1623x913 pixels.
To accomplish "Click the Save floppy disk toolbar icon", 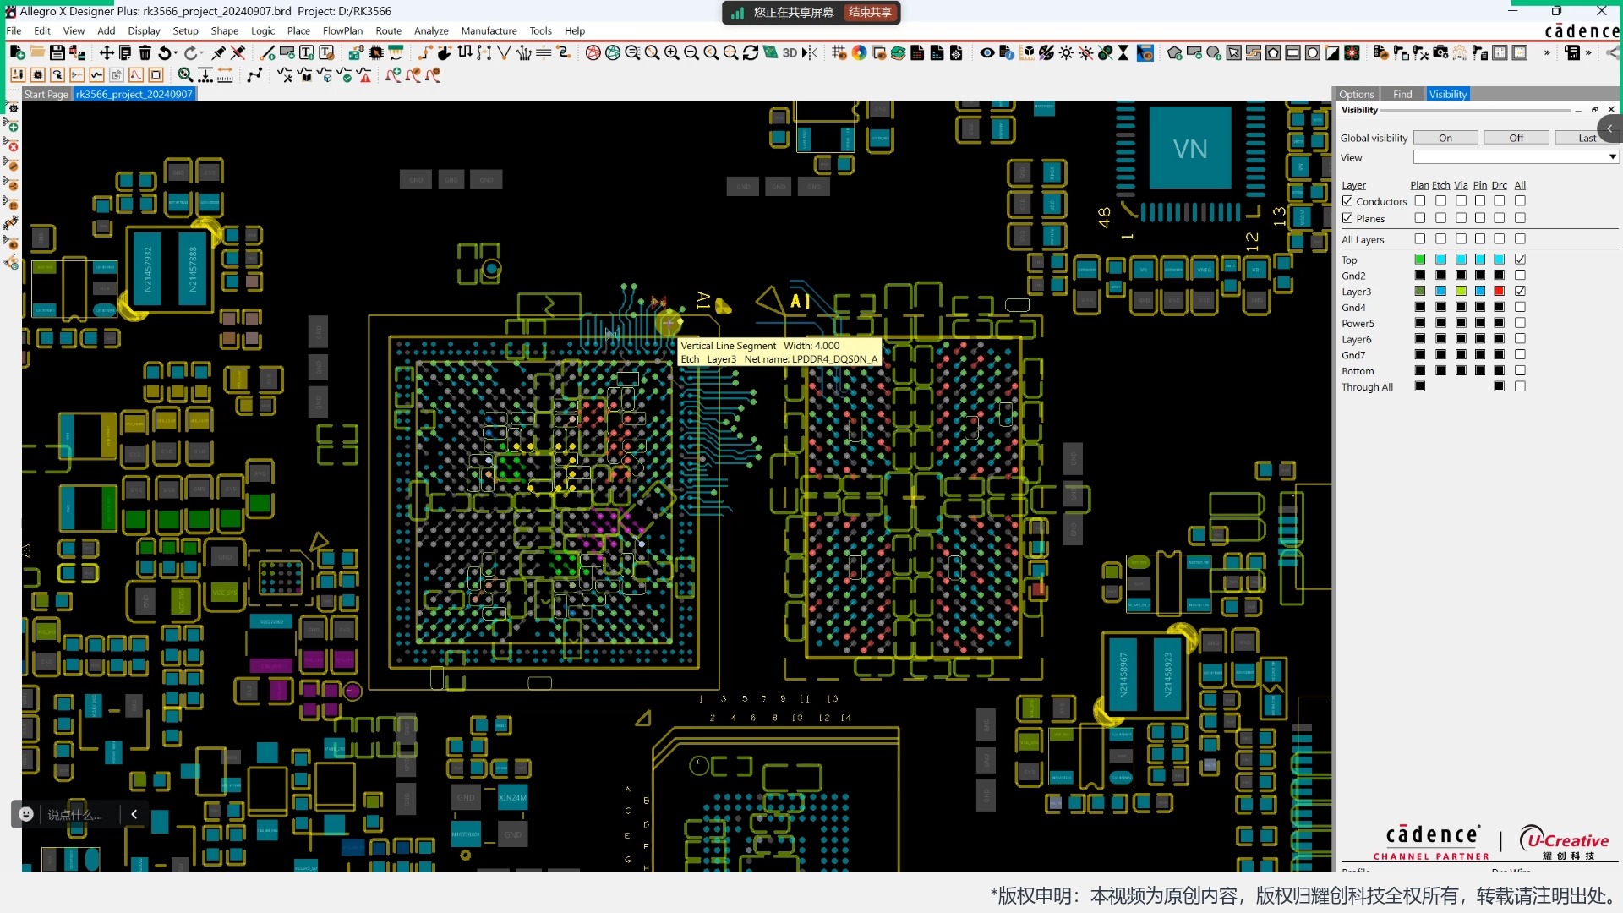I will click(x=57, y=52).
